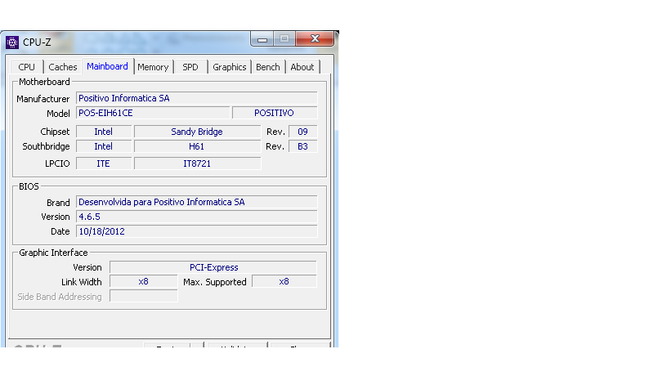
Task: Click the BIOS group title
Action: pos(29,186)
